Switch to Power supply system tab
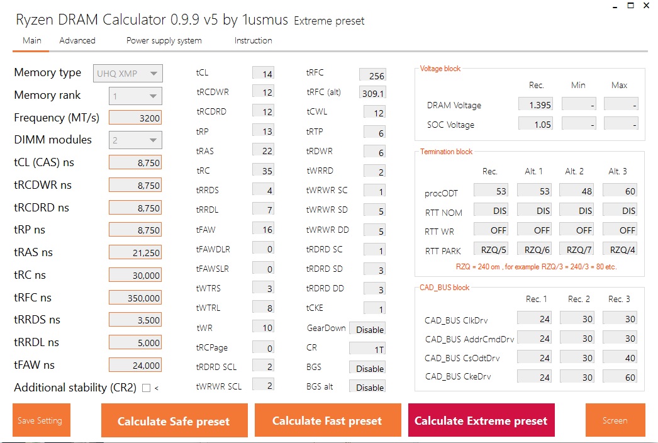658x443 pixels. pos(164,40)
